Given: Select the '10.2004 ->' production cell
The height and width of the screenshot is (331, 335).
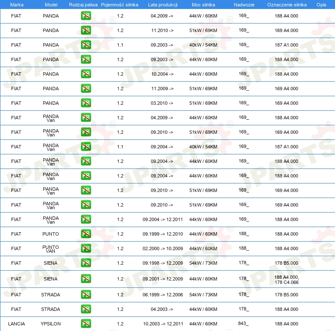Looking at the screenshot, I should pyautogui.click(x=162, y=74).
